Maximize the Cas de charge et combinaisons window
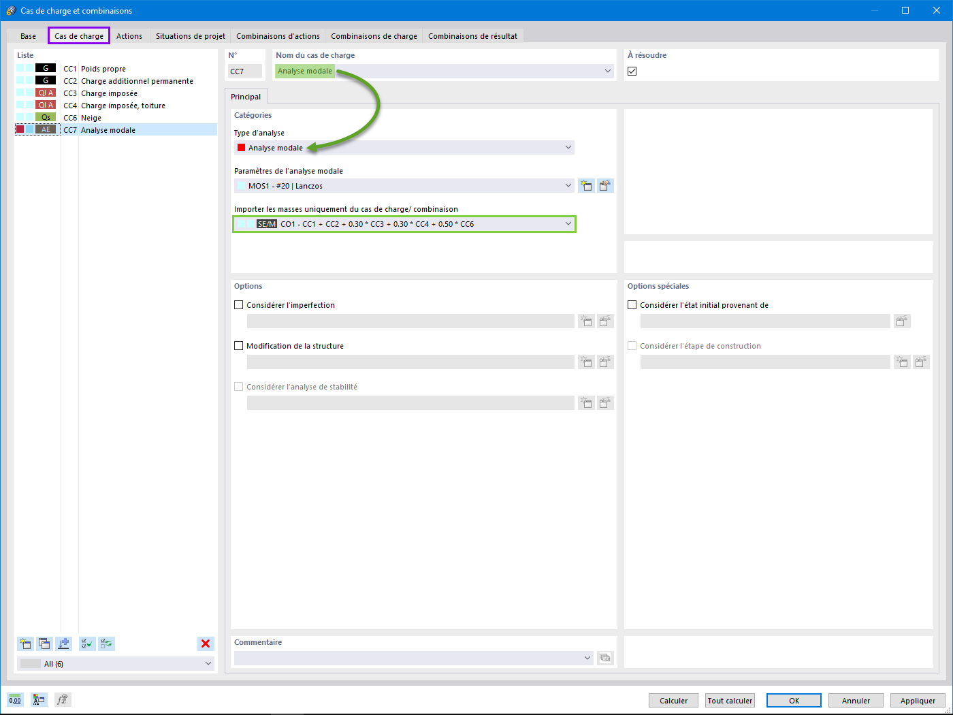The image size is (953, 715). click(x=905, y=10)
